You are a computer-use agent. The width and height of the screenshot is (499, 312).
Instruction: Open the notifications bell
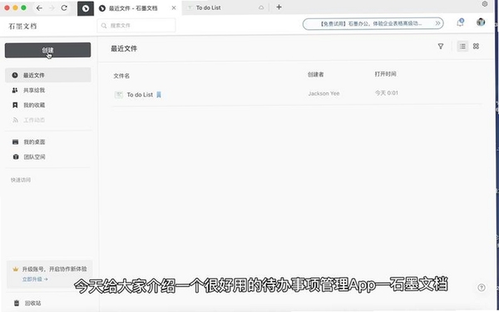coord(460,22)
